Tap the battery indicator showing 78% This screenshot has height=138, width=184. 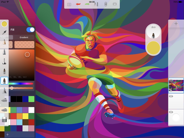pyautogui.click(x=178, y=2)
